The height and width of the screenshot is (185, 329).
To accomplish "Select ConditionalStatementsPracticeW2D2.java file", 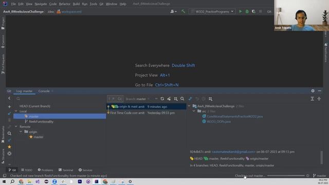I will point(234,117).
